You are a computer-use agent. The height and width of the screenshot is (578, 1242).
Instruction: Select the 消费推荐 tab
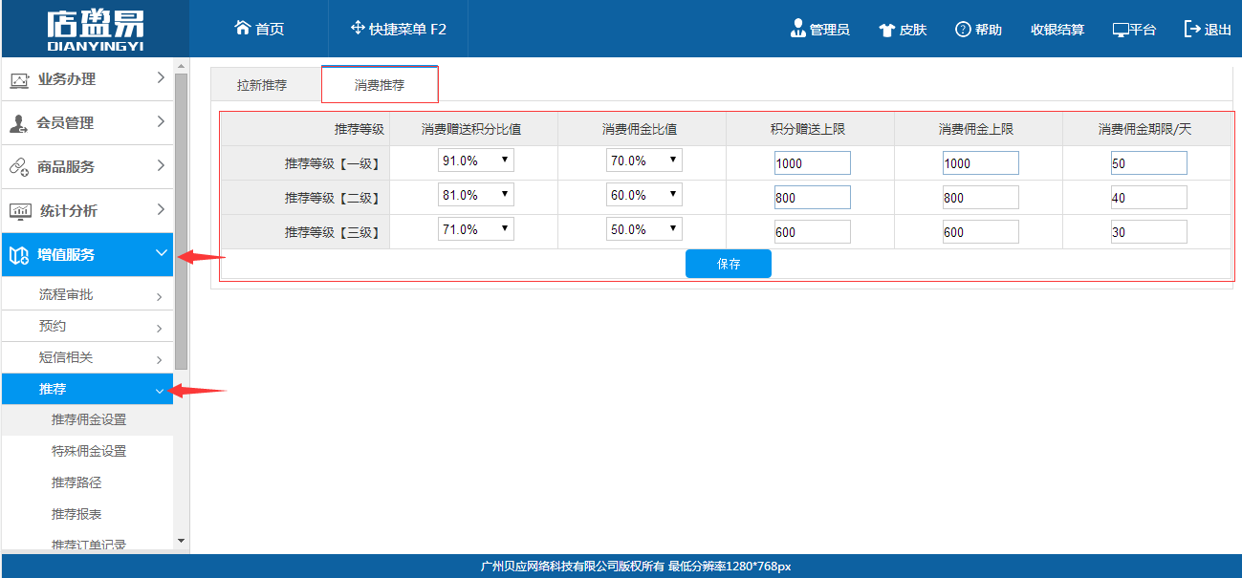(380, 85)
